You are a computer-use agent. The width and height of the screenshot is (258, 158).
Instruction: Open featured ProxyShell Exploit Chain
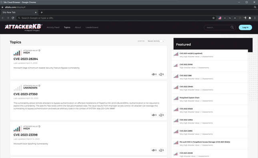coord(189,98)
